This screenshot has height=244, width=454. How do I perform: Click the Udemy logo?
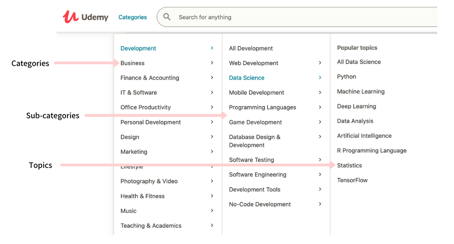[x=85, y=17]
